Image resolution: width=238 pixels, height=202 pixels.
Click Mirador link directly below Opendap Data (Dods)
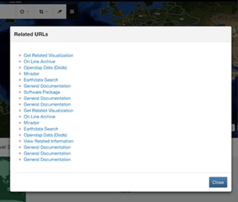pyautogui.click(x=31, y=74)
